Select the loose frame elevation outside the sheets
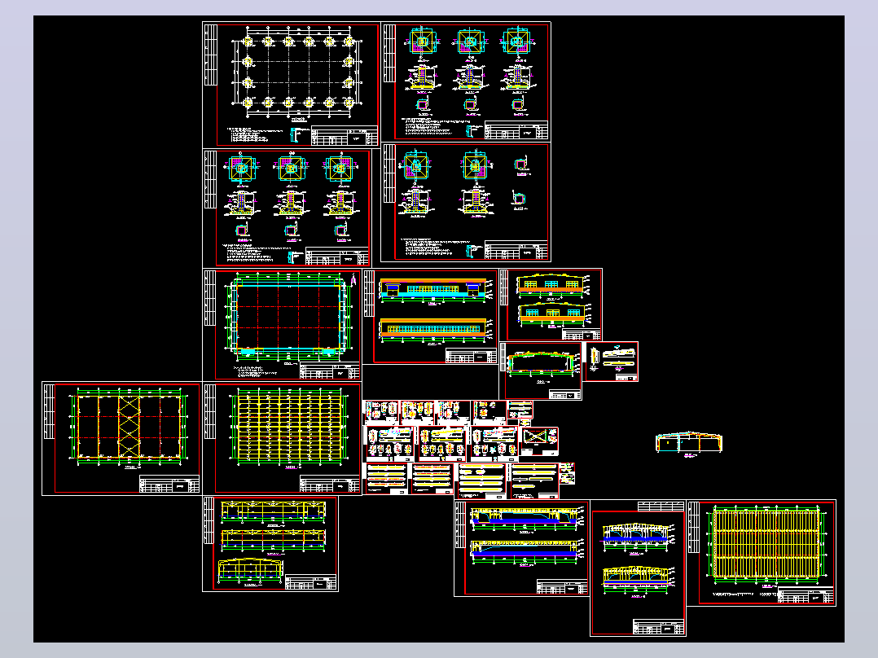This screenshot has width=878, height=658. pos(689,444)
